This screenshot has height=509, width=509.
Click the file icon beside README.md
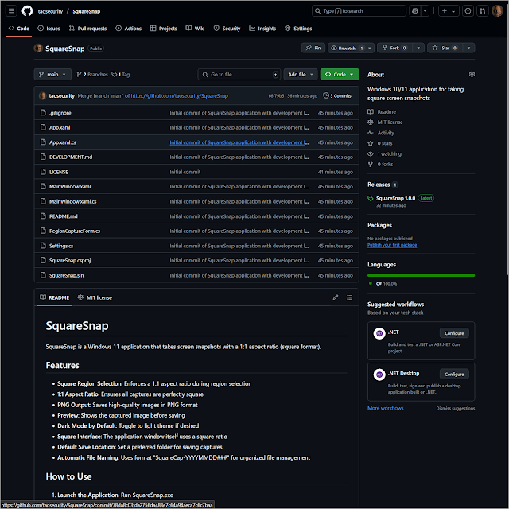click(x=43, y=216)
